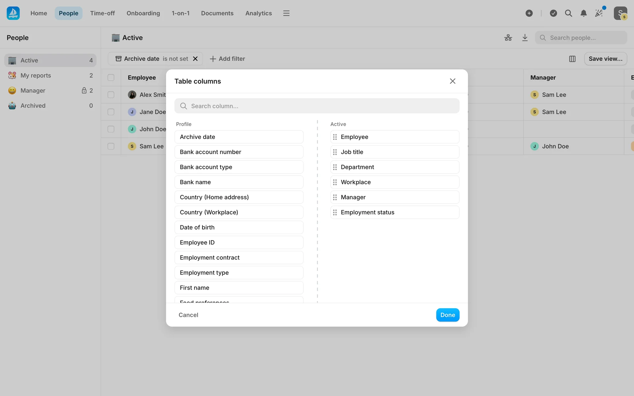This screenshot has height=396, width=634.
Task: Click the plus create icon
Action: [529, 13]
